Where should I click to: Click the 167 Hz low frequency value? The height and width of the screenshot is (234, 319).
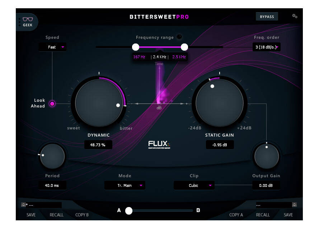tap(139, 57)
